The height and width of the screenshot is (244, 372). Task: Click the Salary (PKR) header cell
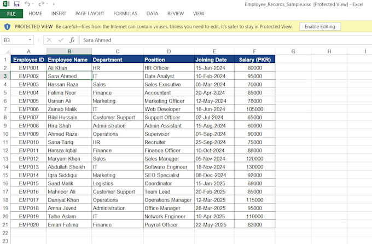click(255, 60)
